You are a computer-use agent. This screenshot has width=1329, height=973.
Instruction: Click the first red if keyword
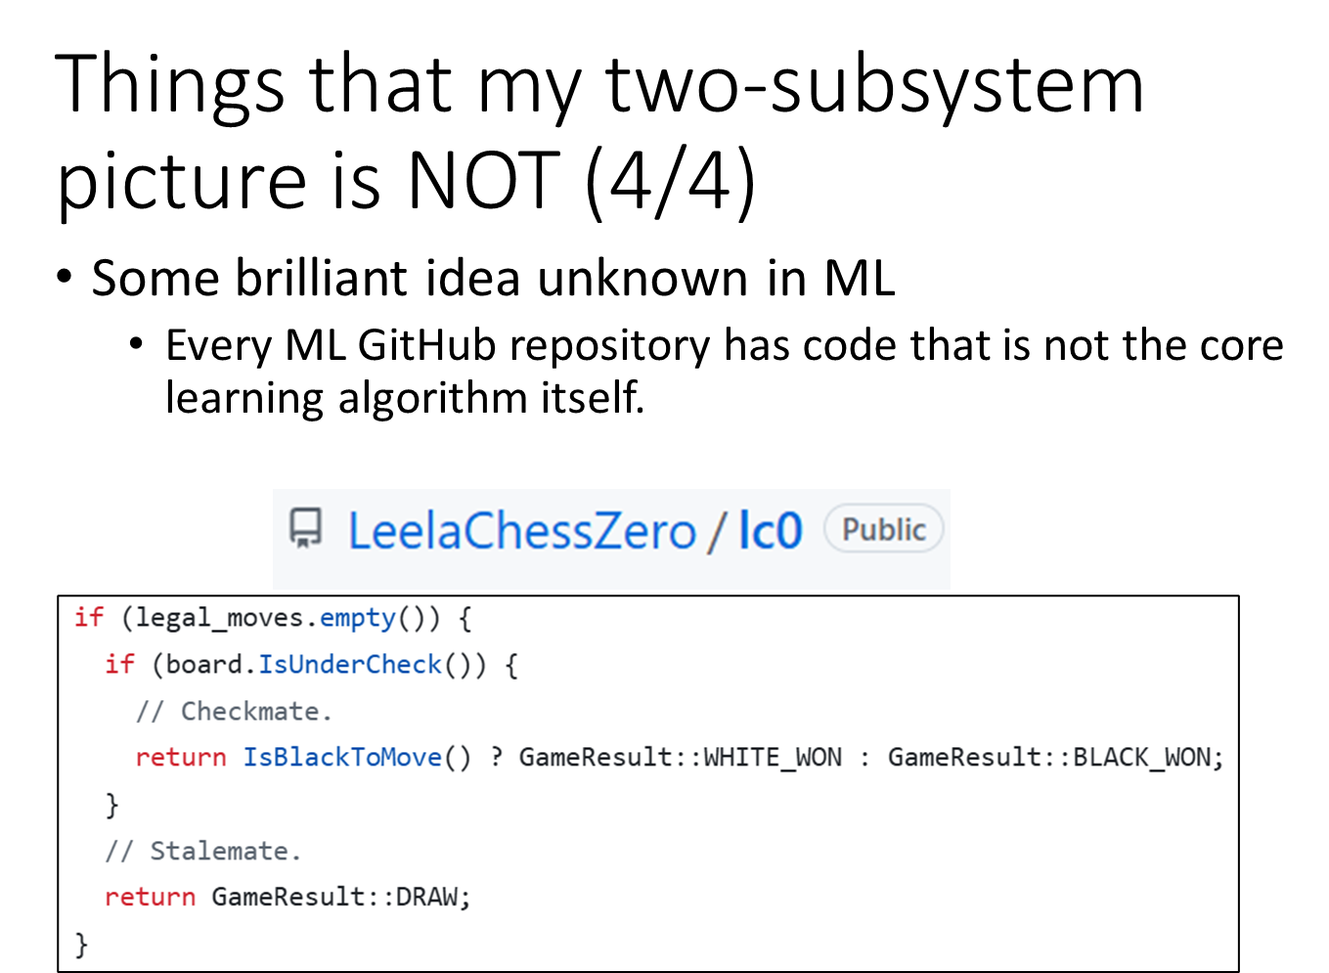pos(88,617)
